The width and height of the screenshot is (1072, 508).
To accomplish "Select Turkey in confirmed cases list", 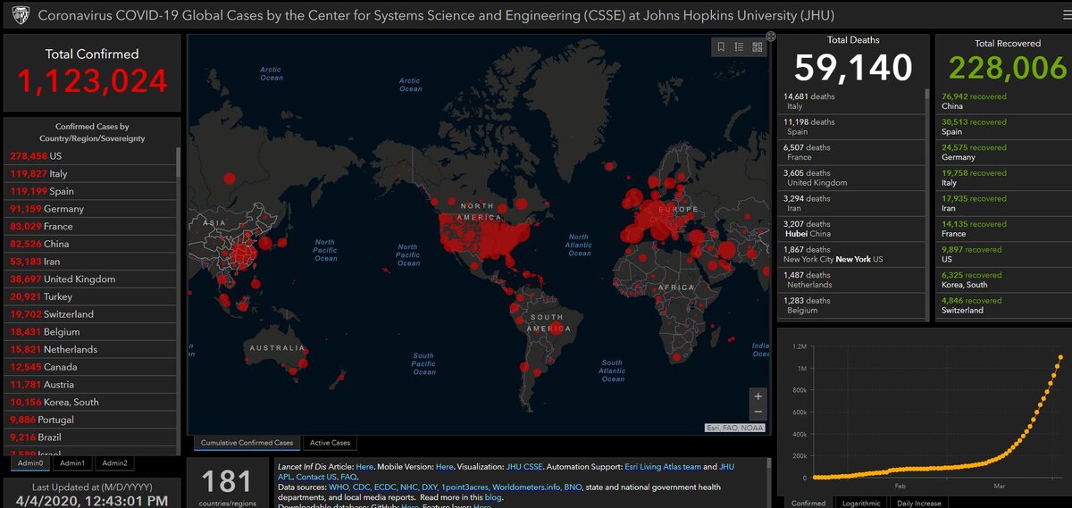I will (x=90, y=296).
